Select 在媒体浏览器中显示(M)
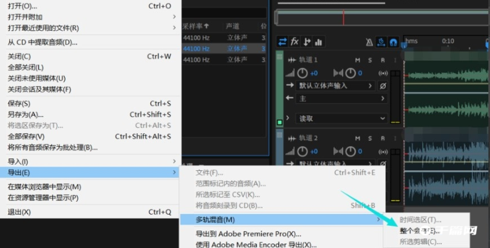This screenshot has height=248, width=490. [91, 187]
